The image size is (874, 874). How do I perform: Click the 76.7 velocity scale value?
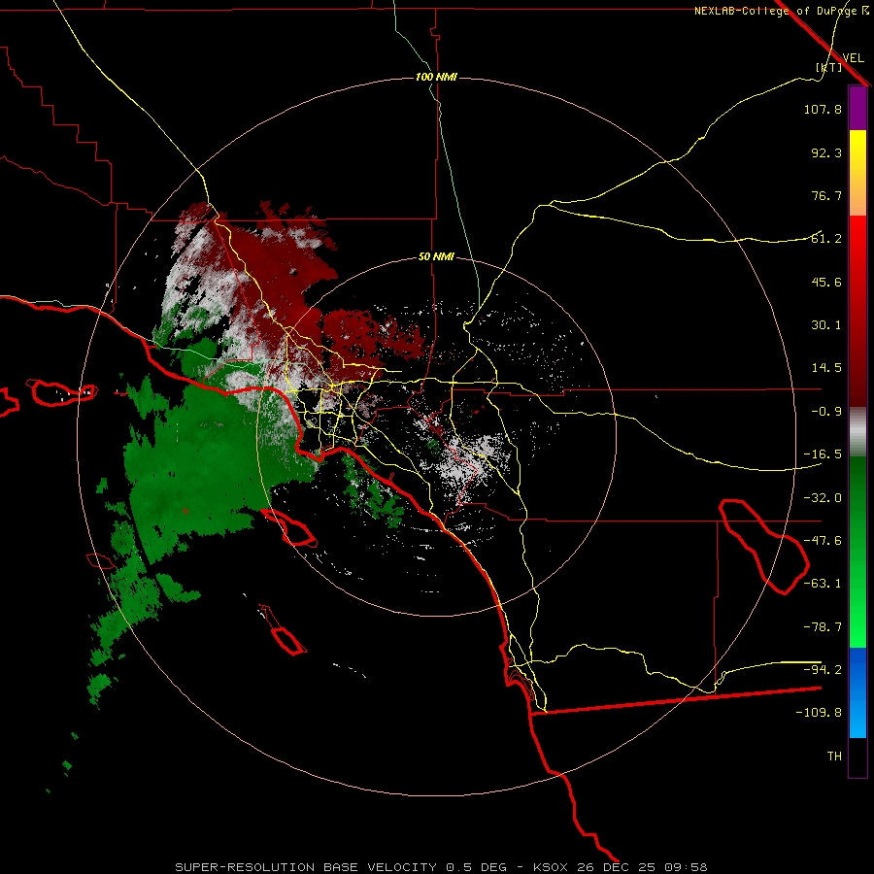(826, 195)
